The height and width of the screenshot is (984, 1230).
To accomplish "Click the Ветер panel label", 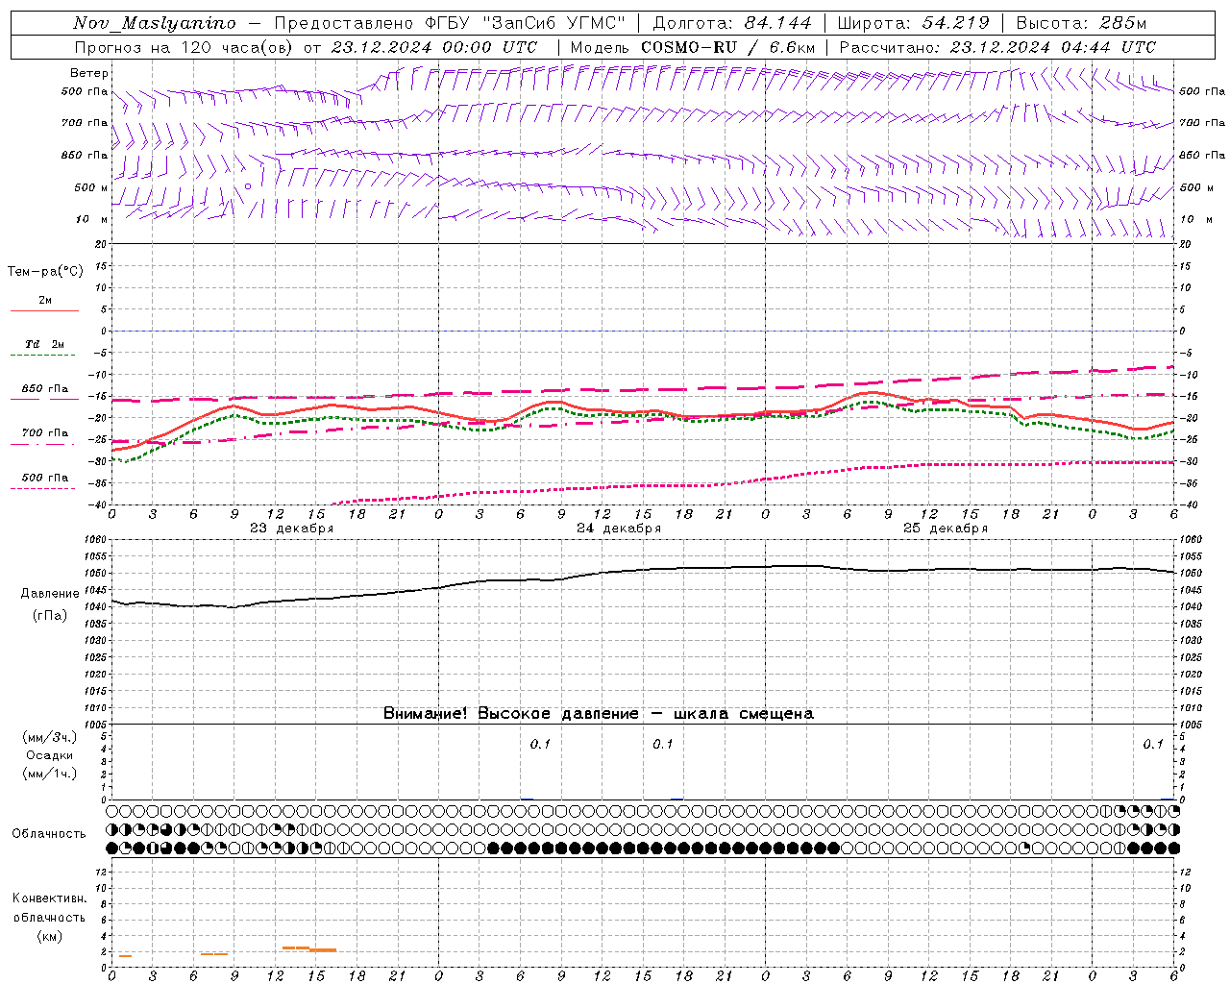I will click(89, 73).
